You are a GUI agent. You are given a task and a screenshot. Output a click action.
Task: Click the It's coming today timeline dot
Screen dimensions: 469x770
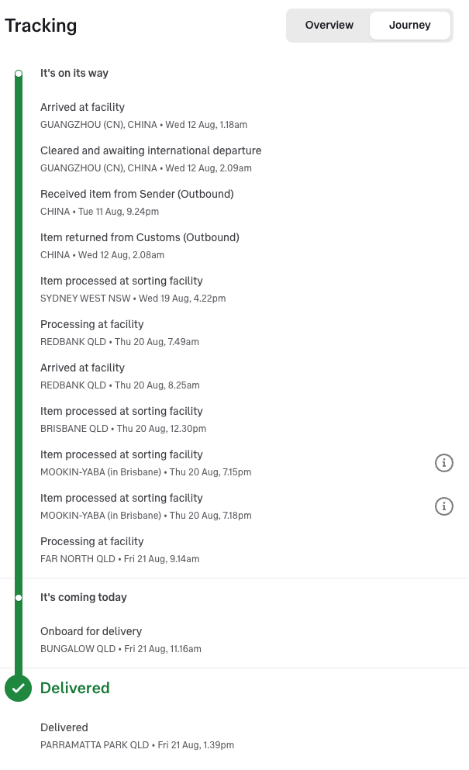19,598
